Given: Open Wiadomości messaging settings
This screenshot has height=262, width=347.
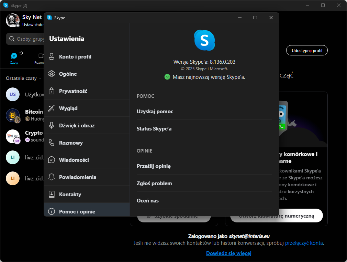Looking at the screenshot, I should 87,160.
